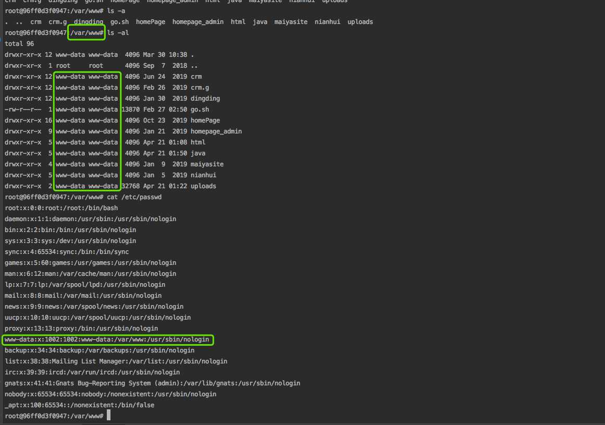Click the 13870 file size of go.sh
The image size is (605, 425).
[130, 110]
